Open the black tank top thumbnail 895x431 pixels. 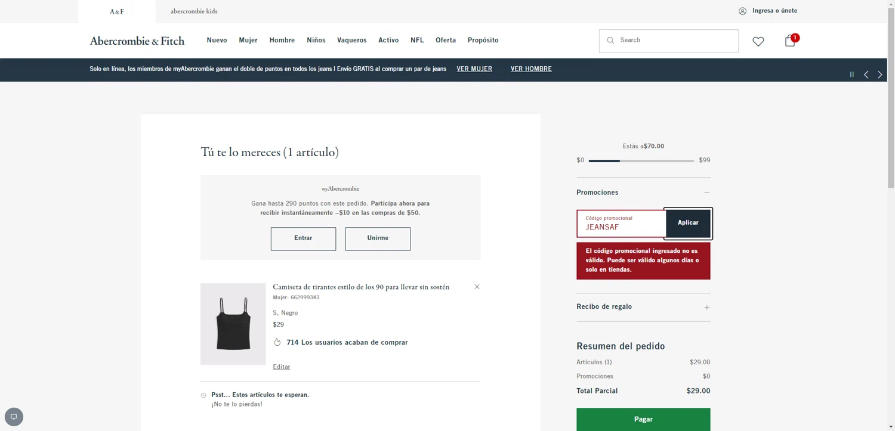click(233, 324)
